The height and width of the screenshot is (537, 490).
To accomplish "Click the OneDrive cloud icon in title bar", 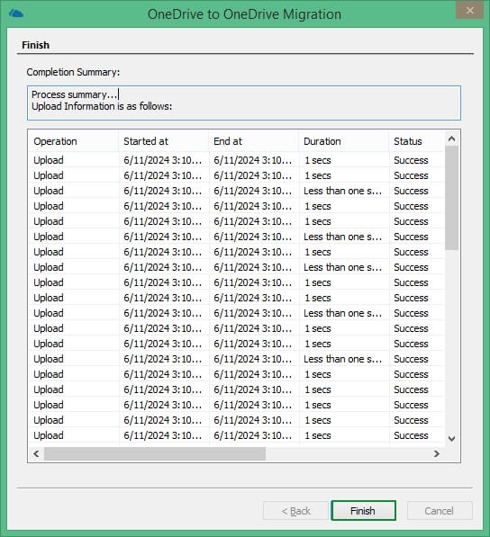I will click(x=16, y=13).
